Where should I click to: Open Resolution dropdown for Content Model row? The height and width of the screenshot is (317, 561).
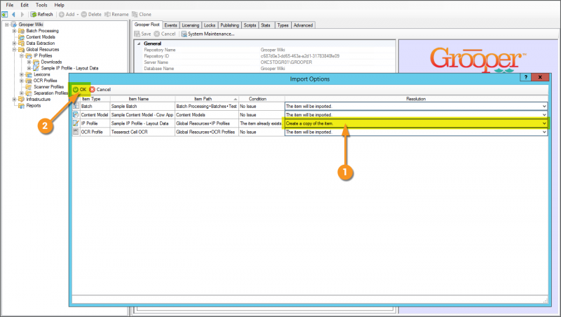[544, 115]
